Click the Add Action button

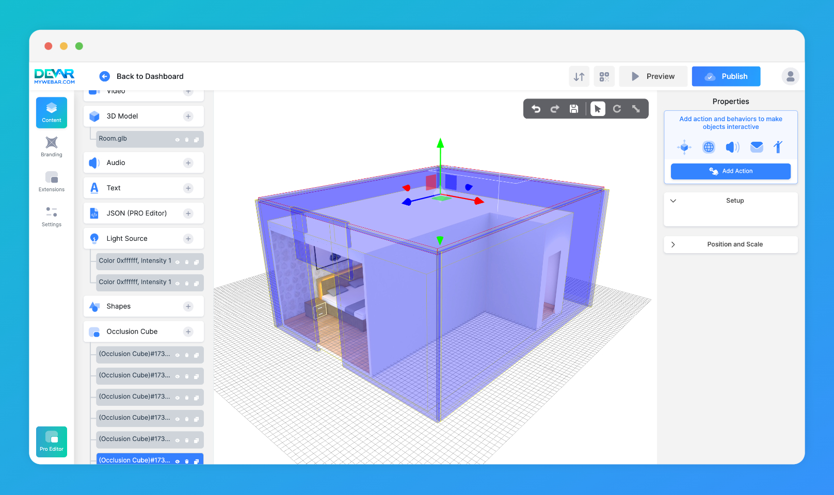point(730,171)
